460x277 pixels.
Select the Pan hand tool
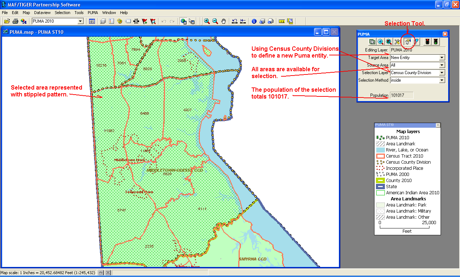click(x=224, y=21)
